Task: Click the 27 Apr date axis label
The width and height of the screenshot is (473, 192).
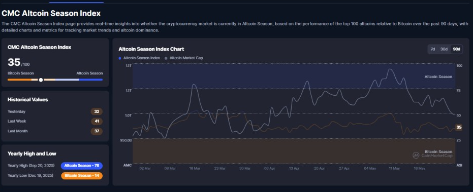Action: [344, 169]
